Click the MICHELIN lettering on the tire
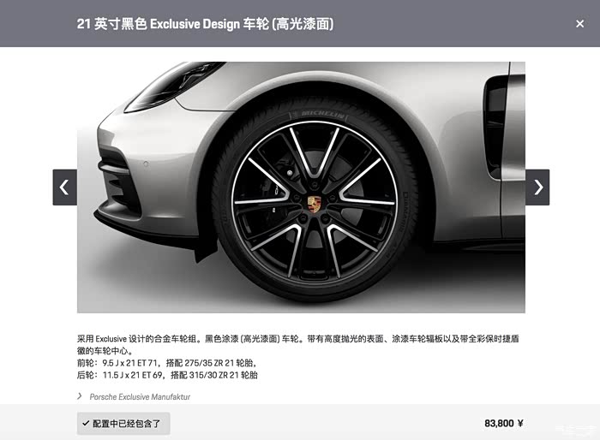 (322, 114)
